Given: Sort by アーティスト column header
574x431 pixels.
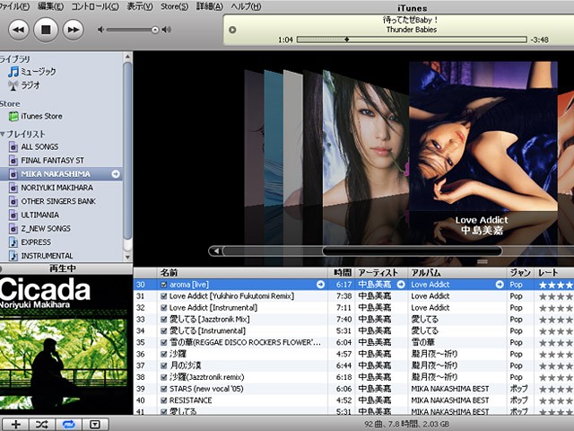Looking at the screenshot, I should pyautogui.click(x=381, y=273).
